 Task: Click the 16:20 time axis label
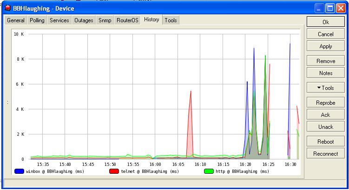[245, 165]
